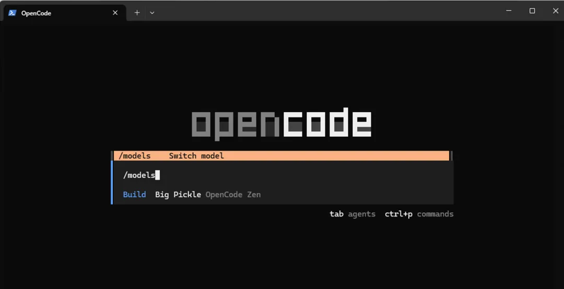Click the OpenCode Zen provider text

coord(233,195)
